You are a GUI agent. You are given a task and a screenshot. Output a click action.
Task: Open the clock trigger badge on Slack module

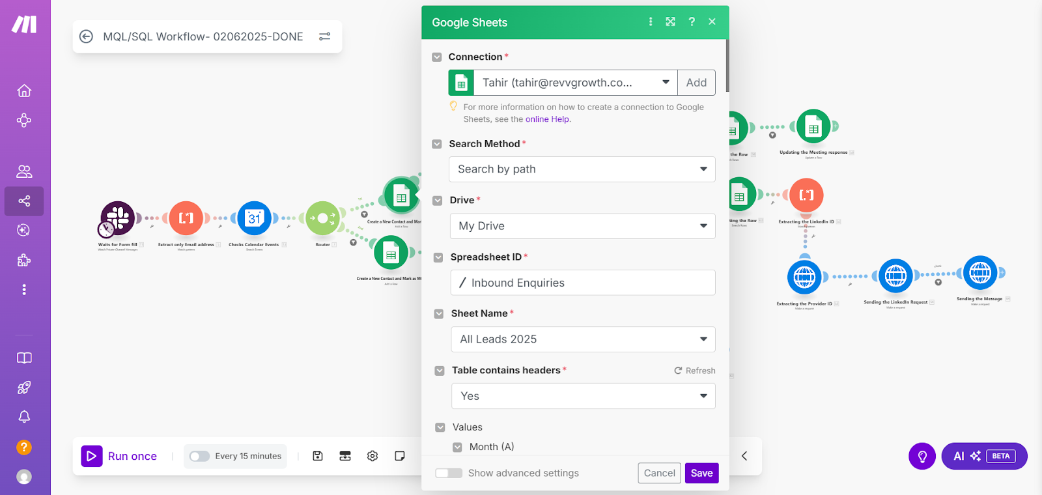coord(106,229)
